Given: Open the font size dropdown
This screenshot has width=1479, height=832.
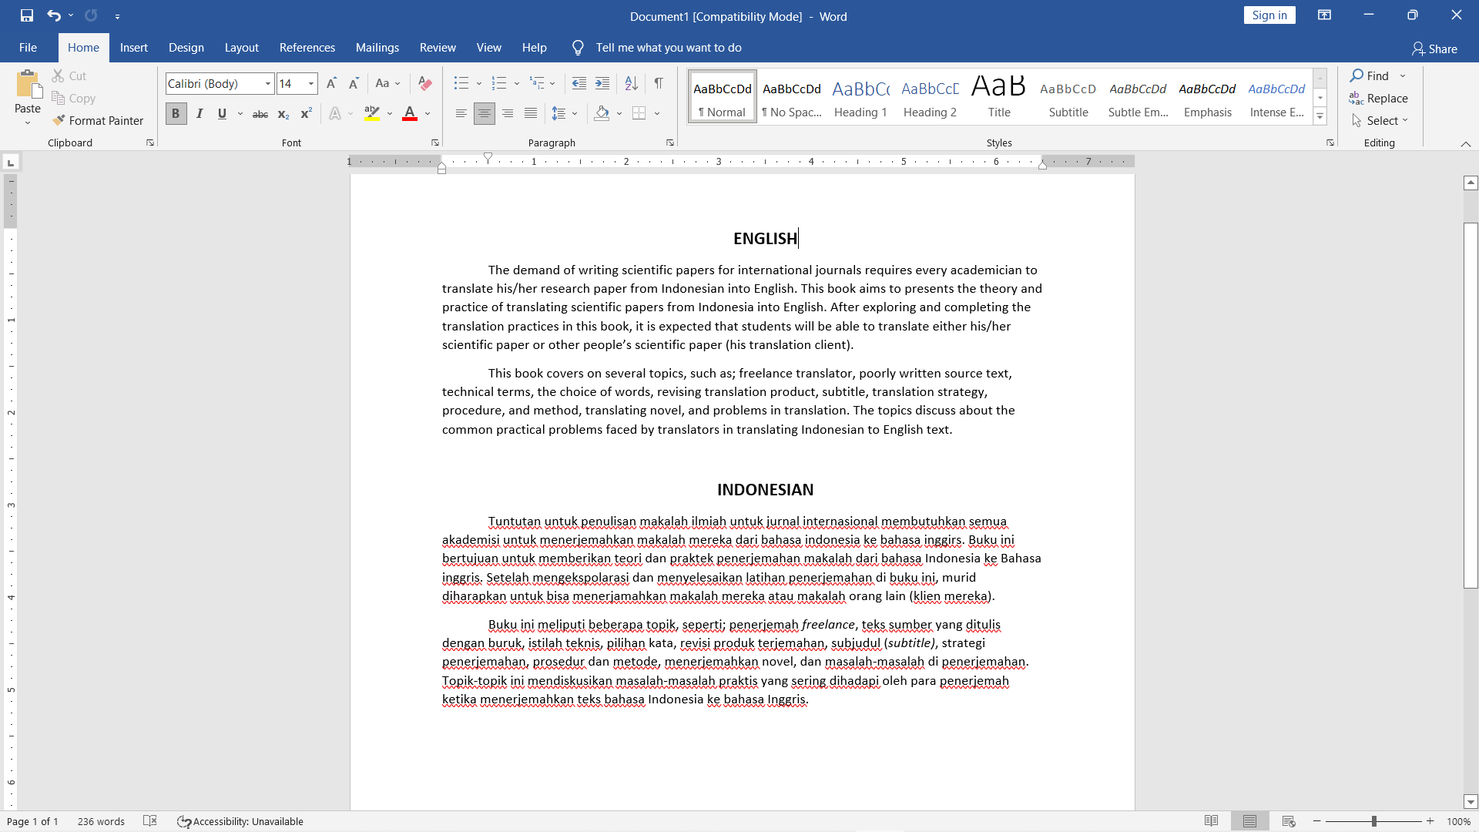Looking at the screenshot, I should (311, 83).
